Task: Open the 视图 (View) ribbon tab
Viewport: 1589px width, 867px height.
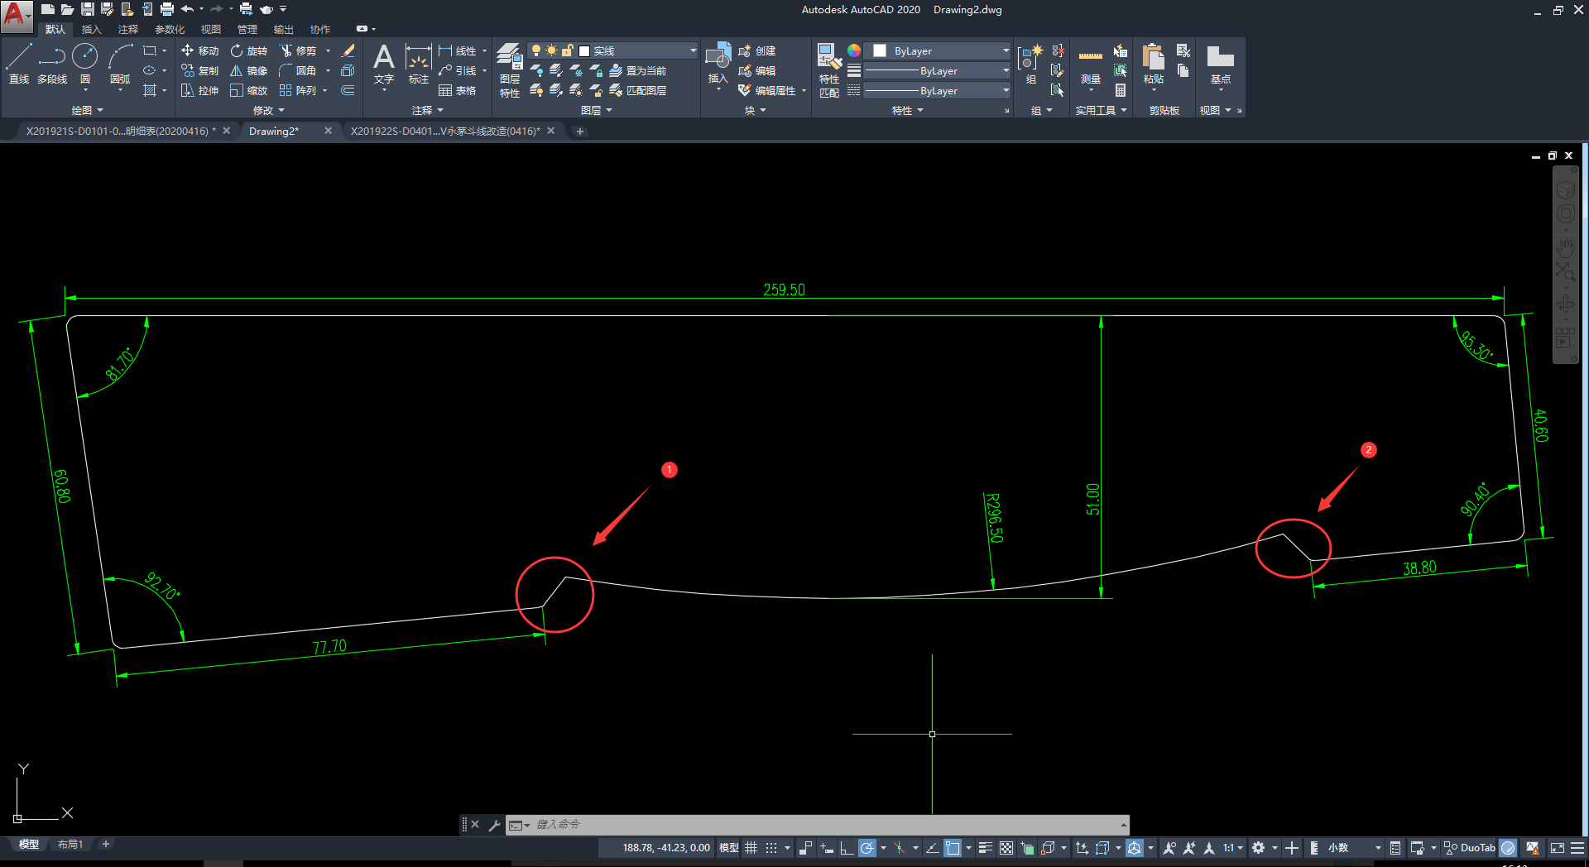Action: pos(211,29)
